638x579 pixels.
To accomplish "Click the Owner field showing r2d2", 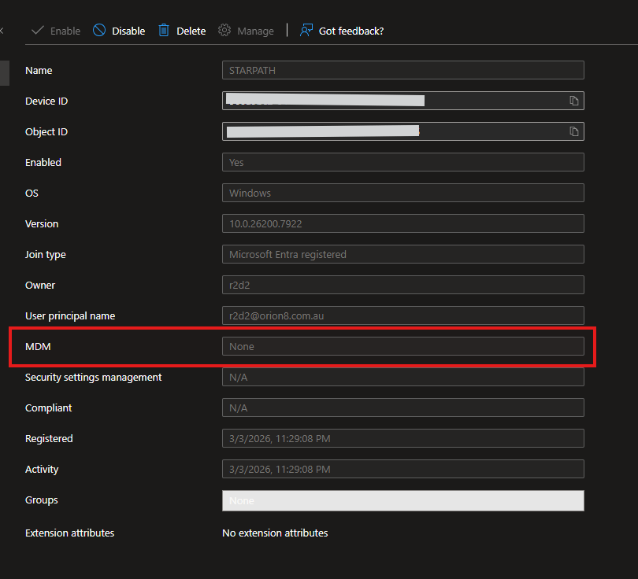I will tap(402, 285).
